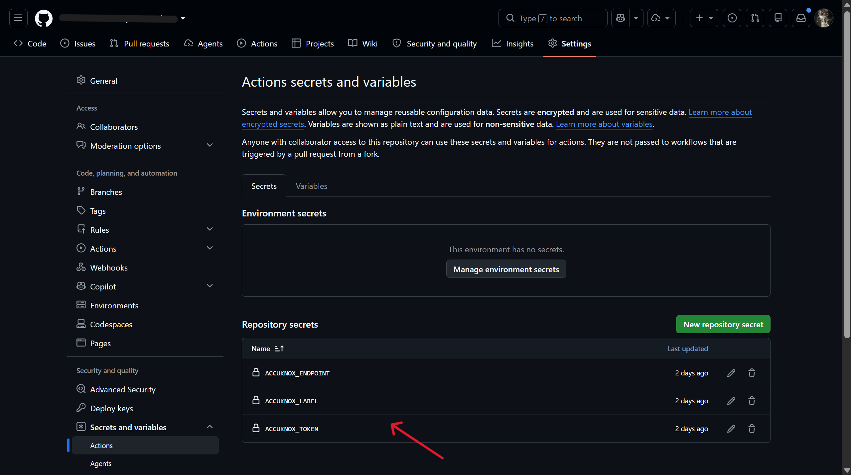This screenshot has height=475, width=851.
Task: Open the Security and quality tab
Action: (x=435, y=43)
